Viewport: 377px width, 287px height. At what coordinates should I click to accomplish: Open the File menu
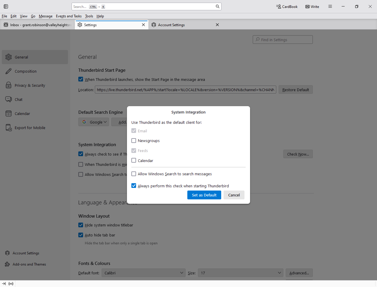pyautogui.click(x=4, y=16)
